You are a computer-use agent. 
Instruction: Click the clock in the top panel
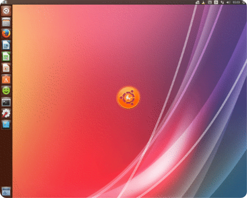tap(236, 2)
